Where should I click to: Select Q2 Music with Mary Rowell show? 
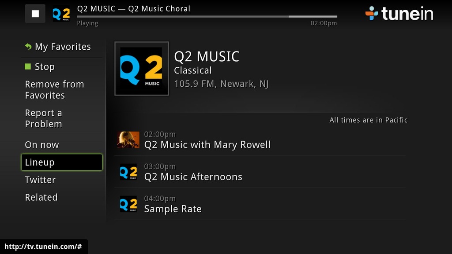[x=260, y=140]
